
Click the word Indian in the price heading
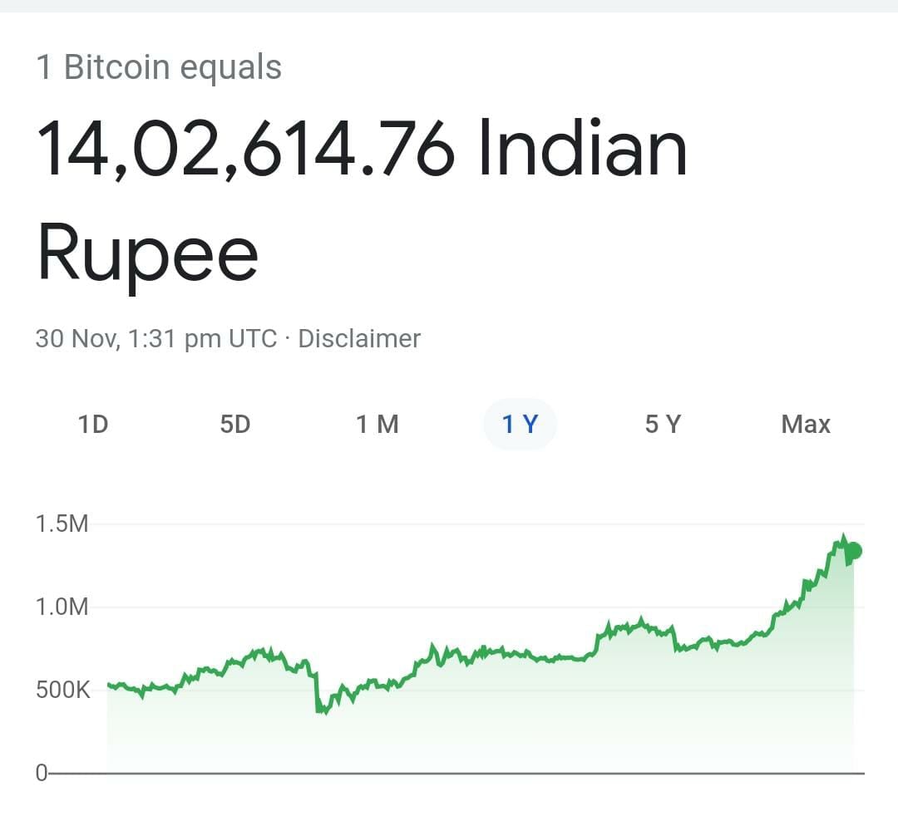pyautogui.click(x=582, y=148)
